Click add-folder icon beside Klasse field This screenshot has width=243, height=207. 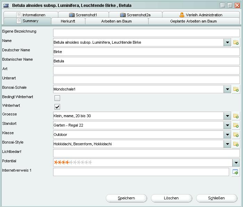[236, 135]
